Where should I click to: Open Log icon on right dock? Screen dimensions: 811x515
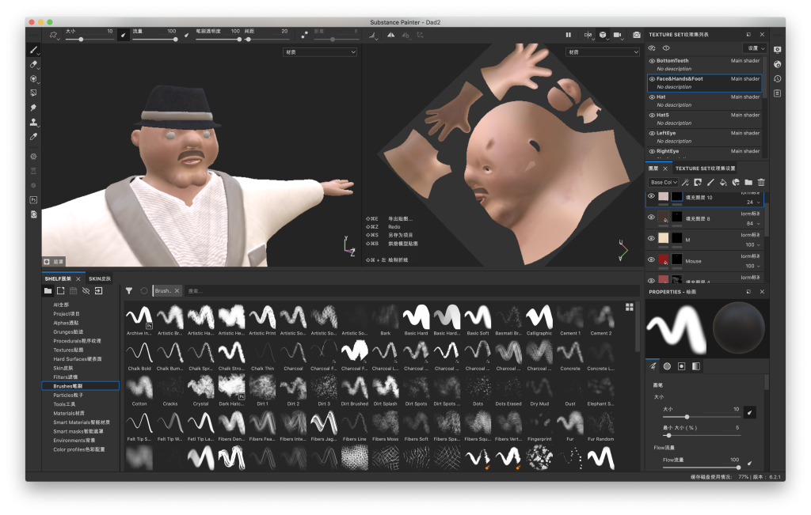(x=778, y=93)
